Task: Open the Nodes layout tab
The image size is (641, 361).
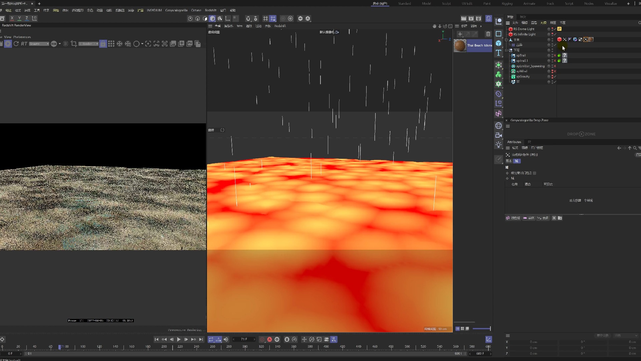Action: click(x=589, y=4)
